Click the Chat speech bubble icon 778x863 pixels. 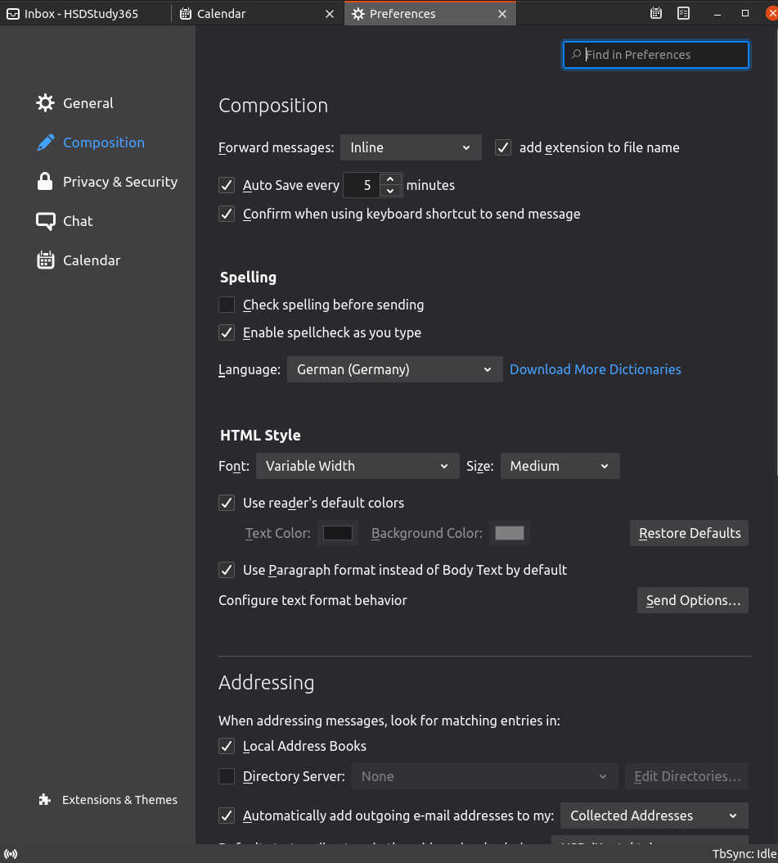[x=45, y=221]
